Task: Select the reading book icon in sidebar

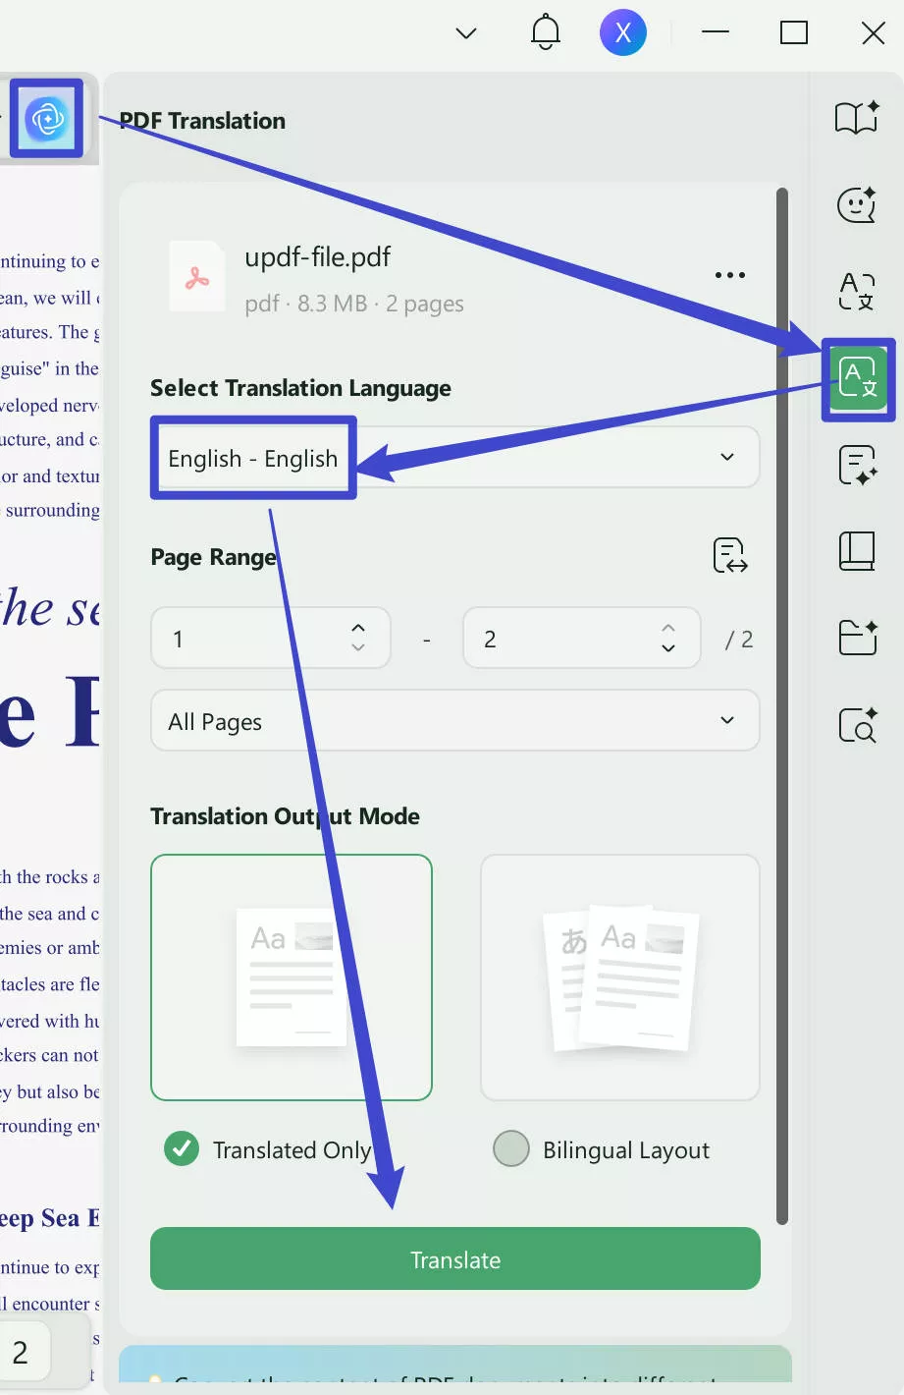Action: (856, 551)
